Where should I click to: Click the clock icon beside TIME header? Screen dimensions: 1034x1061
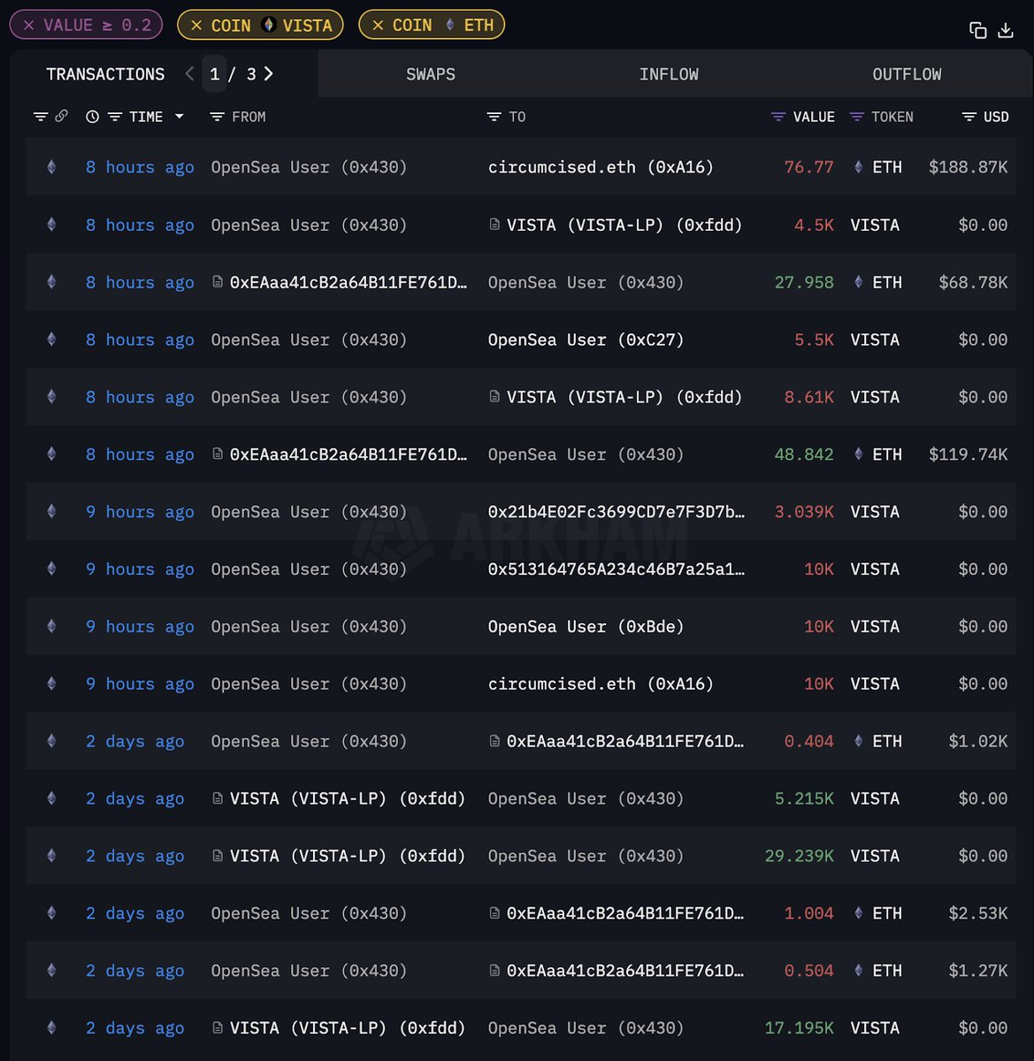coord(92,116)
